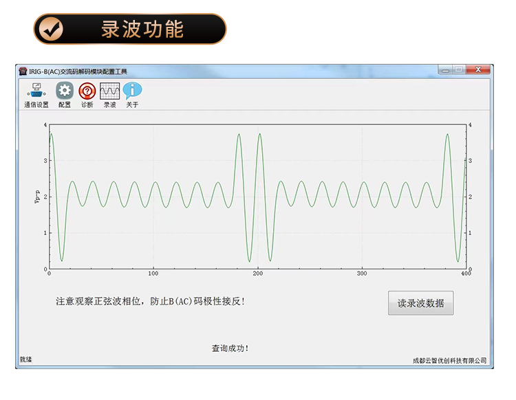Click 成都云智优创科技有限公司 company text
This screenshot has width=516, height=400.
point(449,361)
